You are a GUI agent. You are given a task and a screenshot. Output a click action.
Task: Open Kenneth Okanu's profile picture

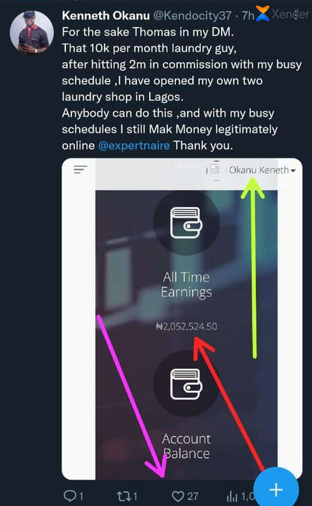click(32, 32)
